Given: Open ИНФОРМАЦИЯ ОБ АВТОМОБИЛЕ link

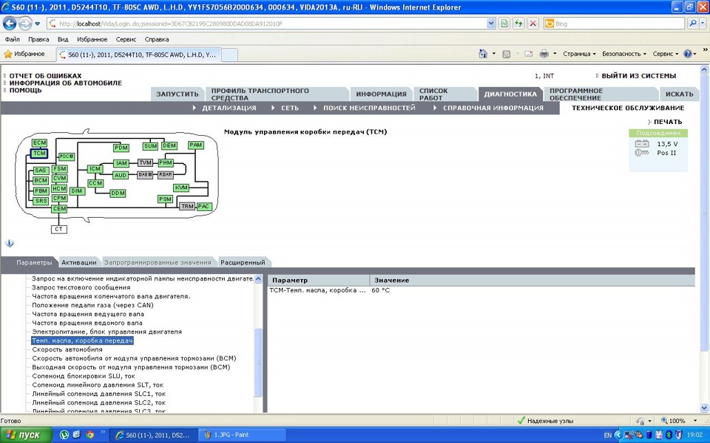Looking at the screenshot, I should (66, 83).
